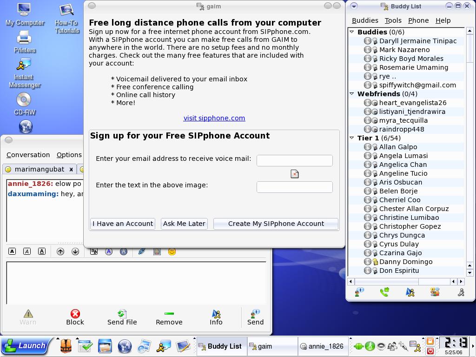The height and width of the screenshot is (357, 476).
Task: Collapse the Tier 1 group
Action: click(x=352, y=138)
